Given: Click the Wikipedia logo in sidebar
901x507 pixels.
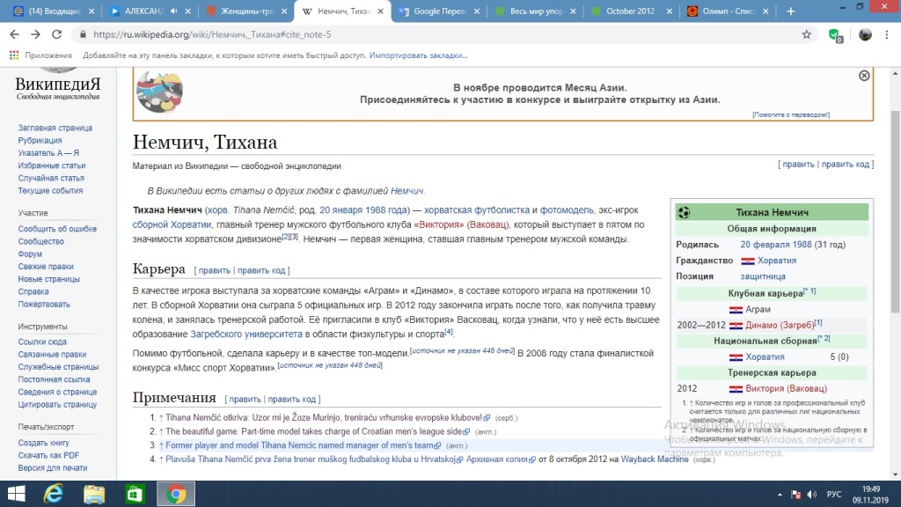Looking at the screenshot, I should pyautogui.click(x=57, y=84).
